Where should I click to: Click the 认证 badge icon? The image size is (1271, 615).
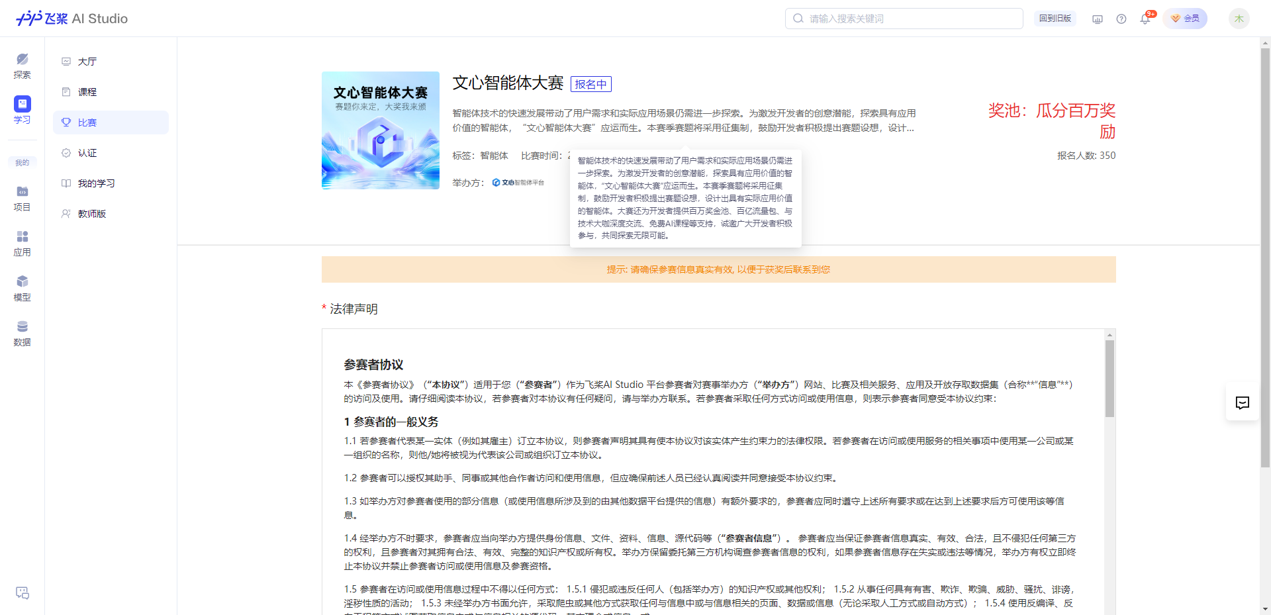66,153
